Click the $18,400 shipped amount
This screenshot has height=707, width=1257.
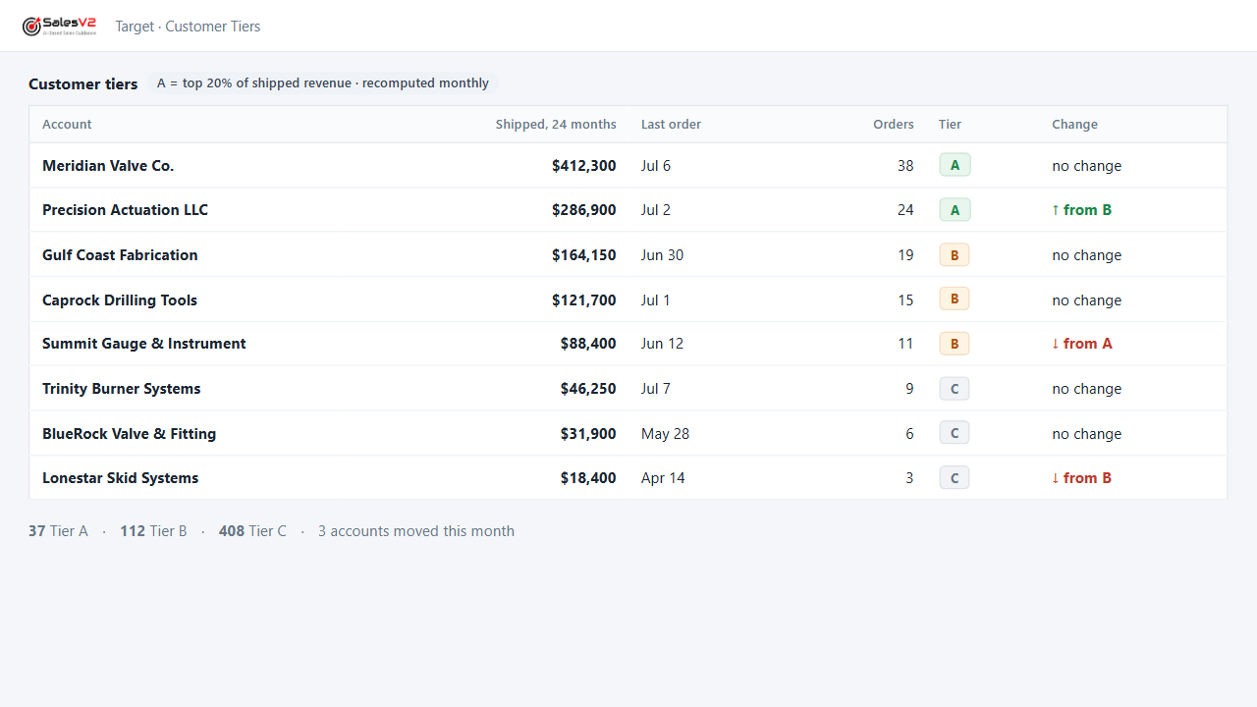pos(588,478)
